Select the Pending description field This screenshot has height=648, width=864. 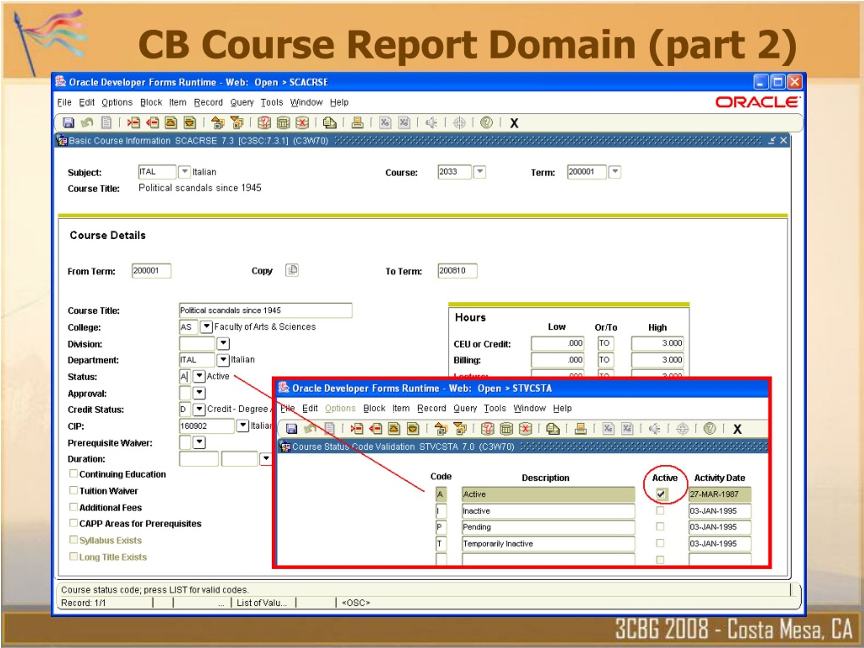click(548, 527)
